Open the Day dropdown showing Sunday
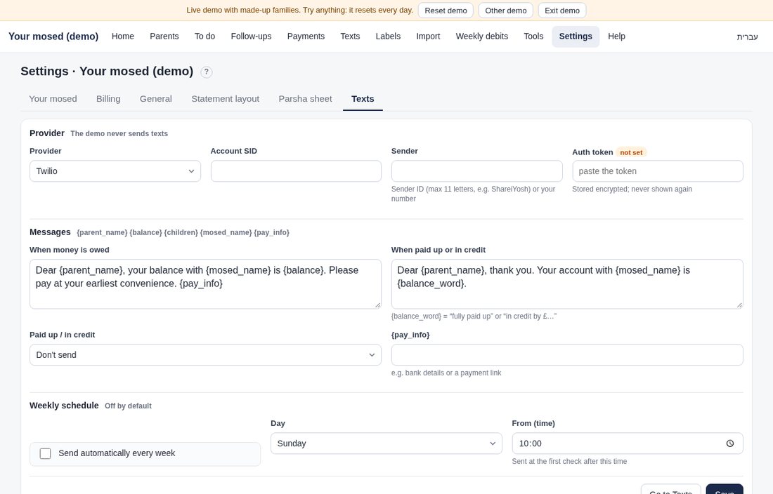Screen dimensions: 773x494 click(x=386, y=443)
